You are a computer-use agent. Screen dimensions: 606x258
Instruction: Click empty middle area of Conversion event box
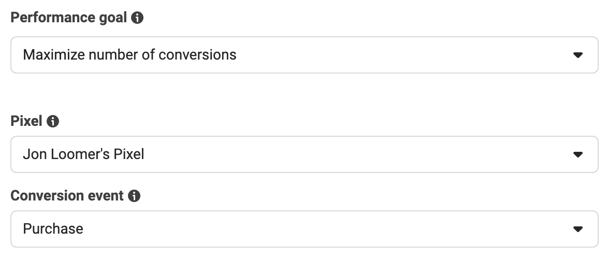tap(328, 229)
